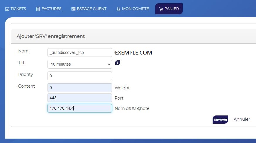Click the Nom d'hôte label text
The width and height of the screenshot is (256, 143).
132,108
